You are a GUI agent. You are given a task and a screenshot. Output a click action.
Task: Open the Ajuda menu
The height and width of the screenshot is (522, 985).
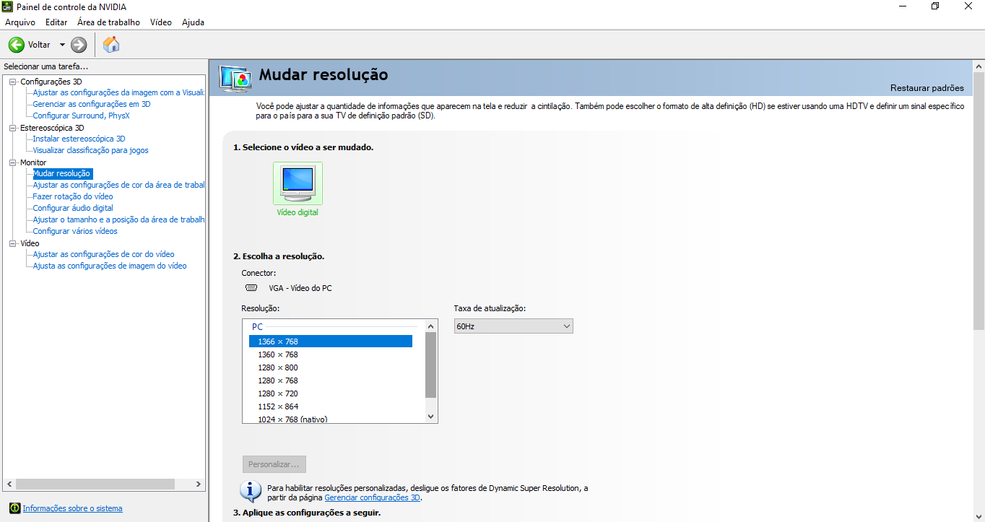(193, 22)
